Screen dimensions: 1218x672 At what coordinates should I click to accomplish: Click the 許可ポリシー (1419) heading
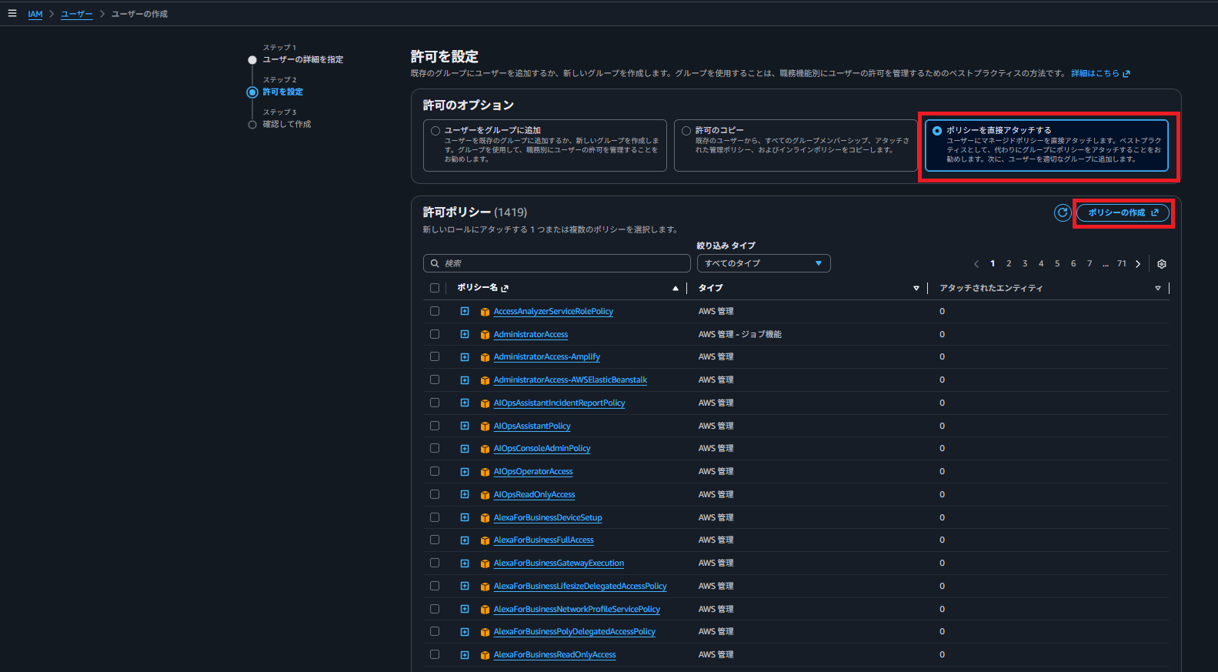(x=475, y=212)
